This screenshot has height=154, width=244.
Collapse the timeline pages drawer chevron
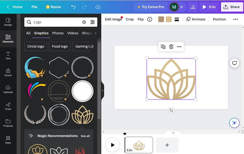[173, 133]
